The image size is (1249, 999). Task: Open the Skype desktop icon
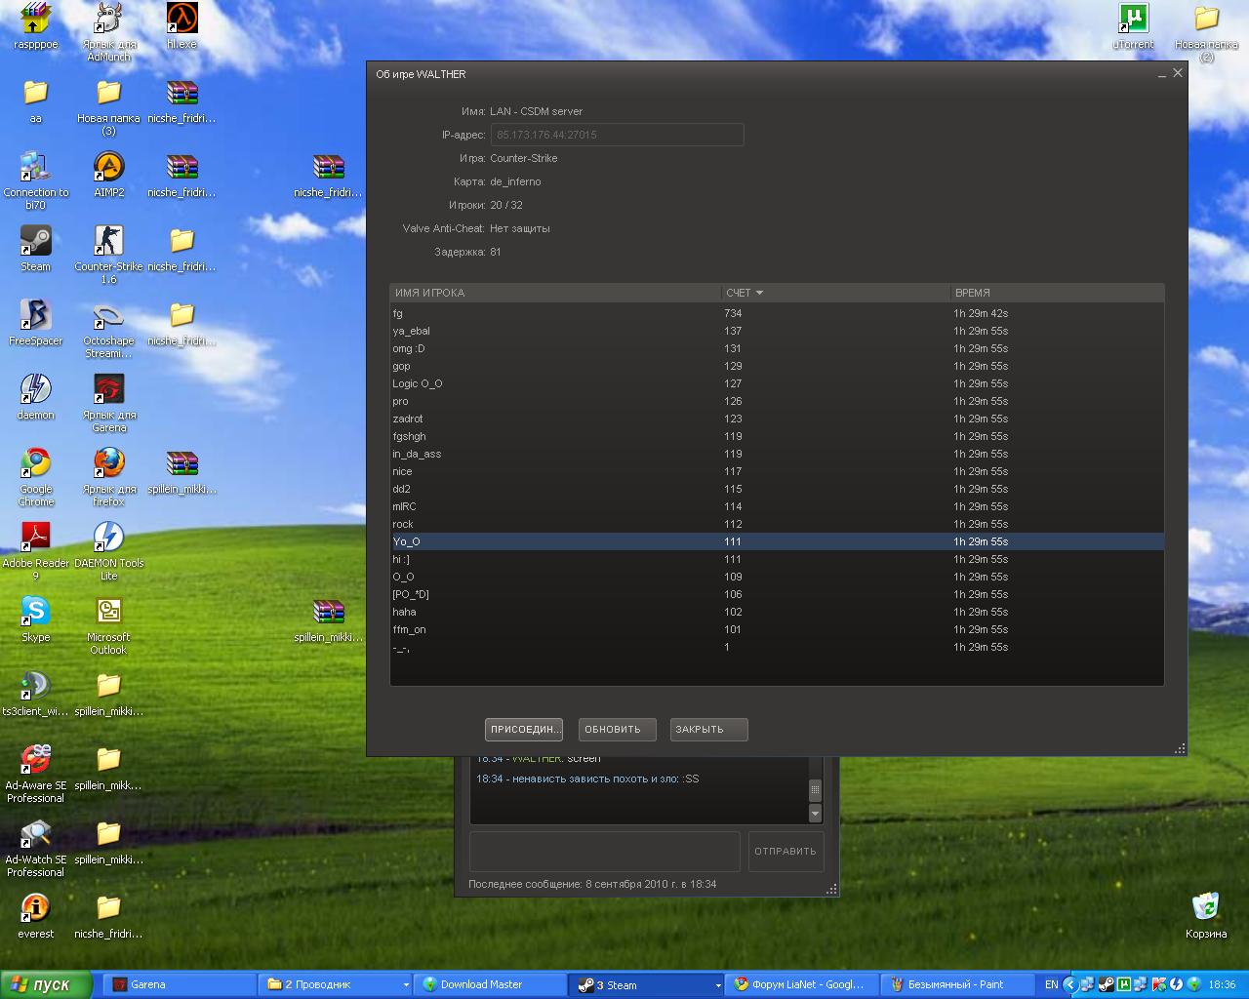click(36, 619)
